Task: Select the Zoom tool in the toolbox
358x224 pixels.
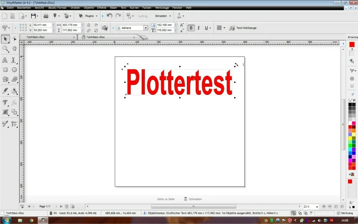Action: (5, 48)
